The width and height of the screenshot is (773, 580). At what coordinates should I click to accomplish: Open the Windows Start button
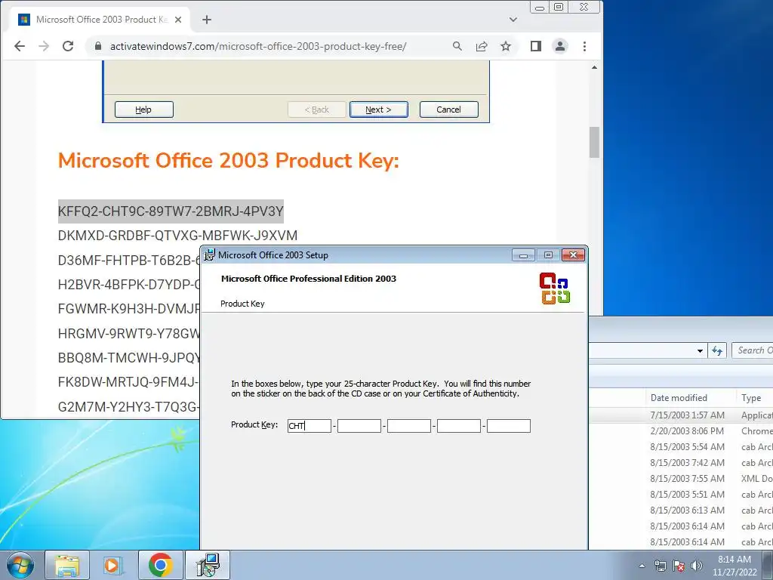point(20,565)
